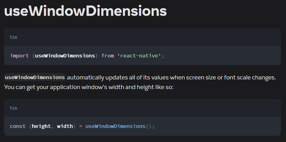This screenshot has width=286, height=142.
Task: Click the tsx label of the const code block
Action: (x=13, y=108)
